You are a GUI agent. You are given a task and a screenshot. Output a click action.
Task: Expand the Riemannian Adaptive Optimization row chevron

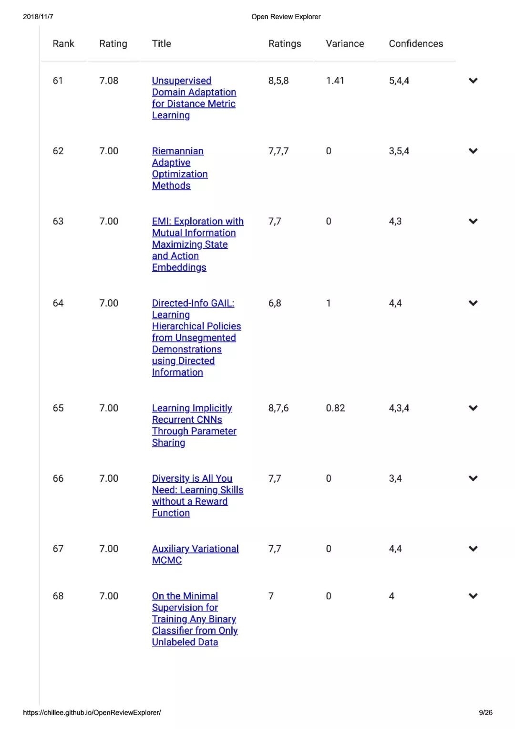pyautogui.click(x=473, y=151)
